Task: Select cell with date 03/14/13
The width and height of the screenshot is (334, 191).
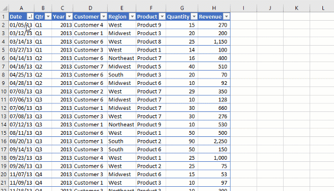Action: coord(21,41)
